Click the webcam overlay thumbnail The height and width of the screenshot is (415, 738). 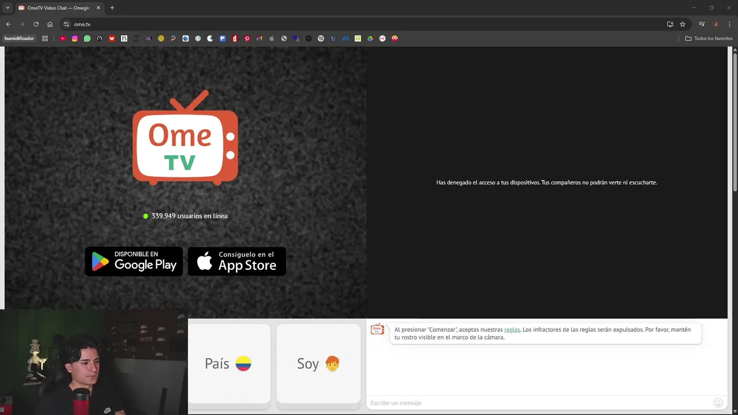point(94,363)
